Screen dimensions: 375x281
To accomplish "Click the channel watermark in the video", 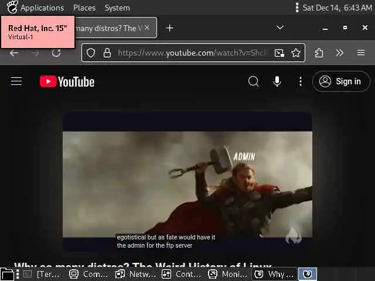I will click(294, 235).
